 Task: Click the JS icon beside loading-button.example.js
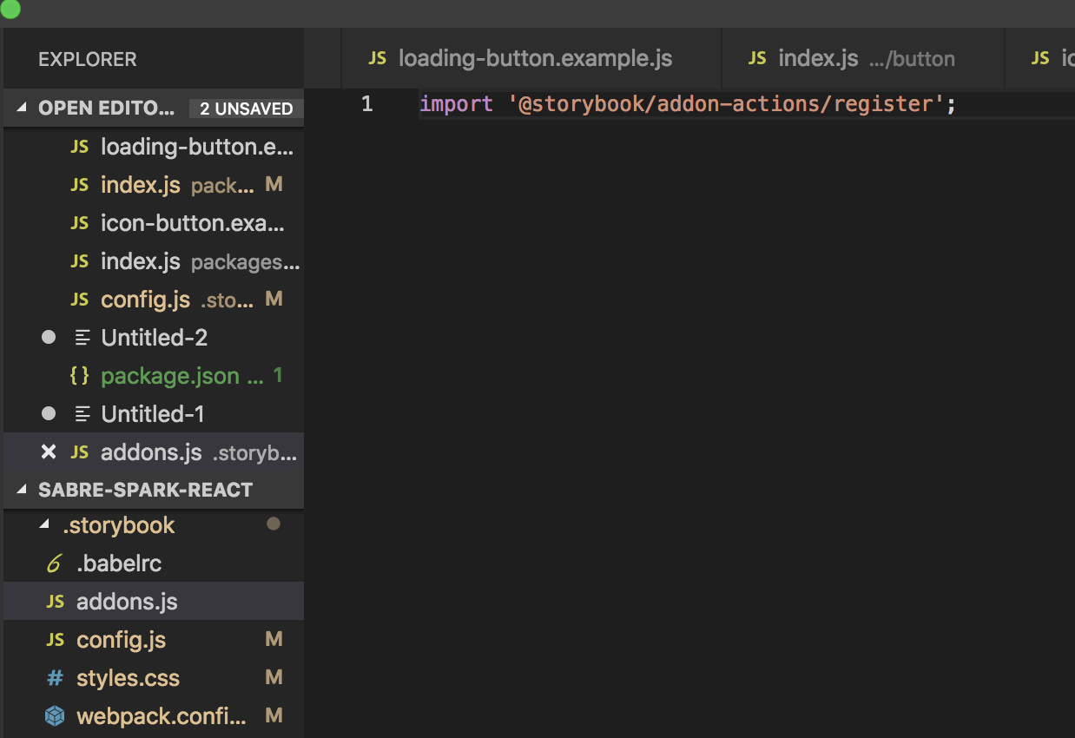pyautogui.click(x=79, y=146)
